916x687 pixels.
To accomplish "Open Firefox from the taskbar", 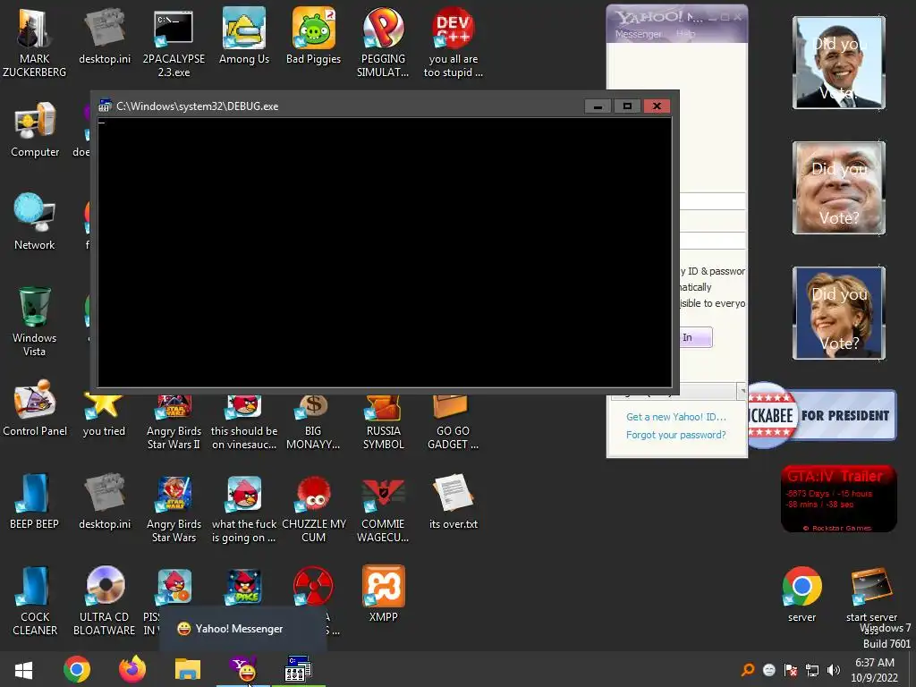I will pyautogui.click(x=132, y=669).
